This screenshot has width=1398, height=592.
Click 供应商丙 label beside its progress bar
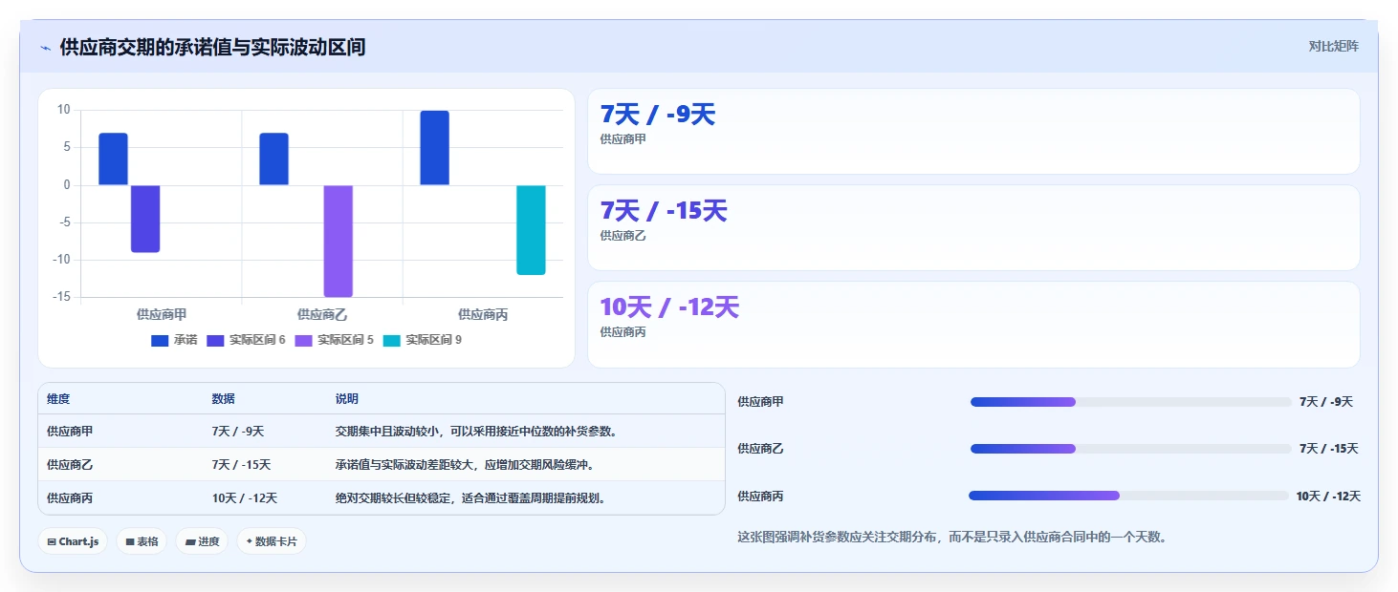tap(760, 497)
